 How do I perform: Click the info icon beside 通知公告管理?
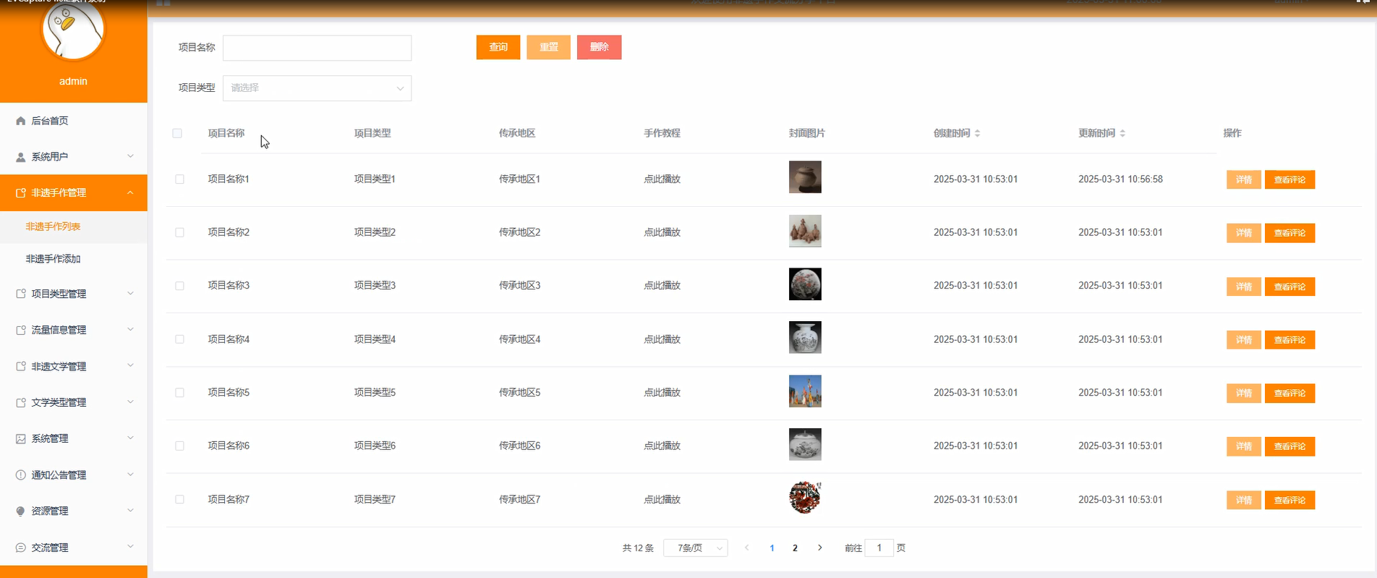(20, 475)
